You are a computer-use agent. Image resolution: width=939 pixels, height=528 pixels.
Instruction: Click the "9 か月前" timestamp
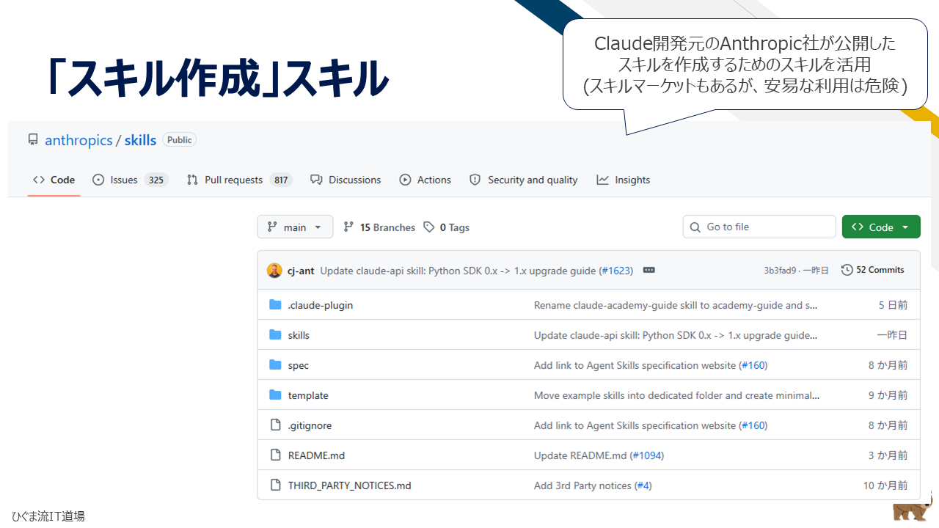coord(888,395)
